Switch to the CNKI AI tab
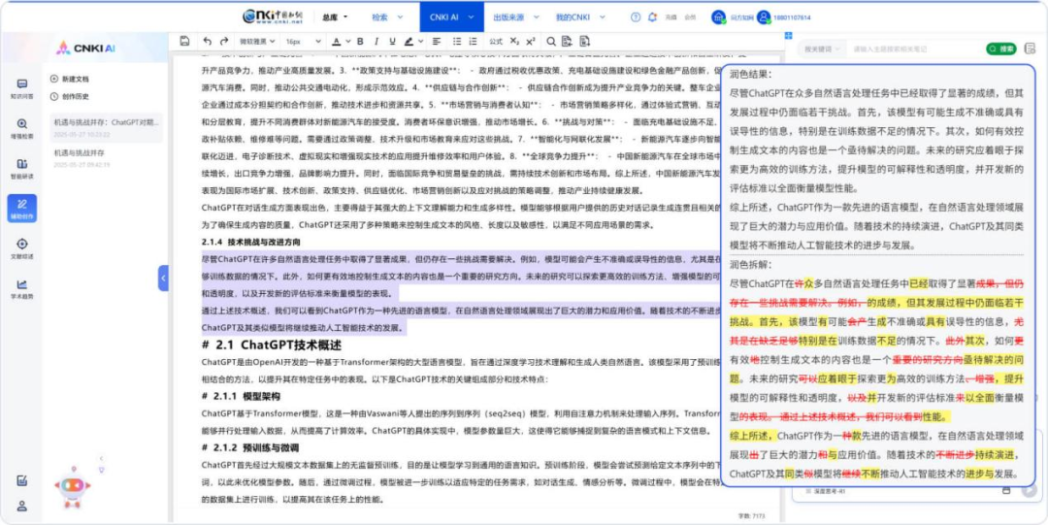Viewport: 1048px width, 525px height. (x=444, y=16)
